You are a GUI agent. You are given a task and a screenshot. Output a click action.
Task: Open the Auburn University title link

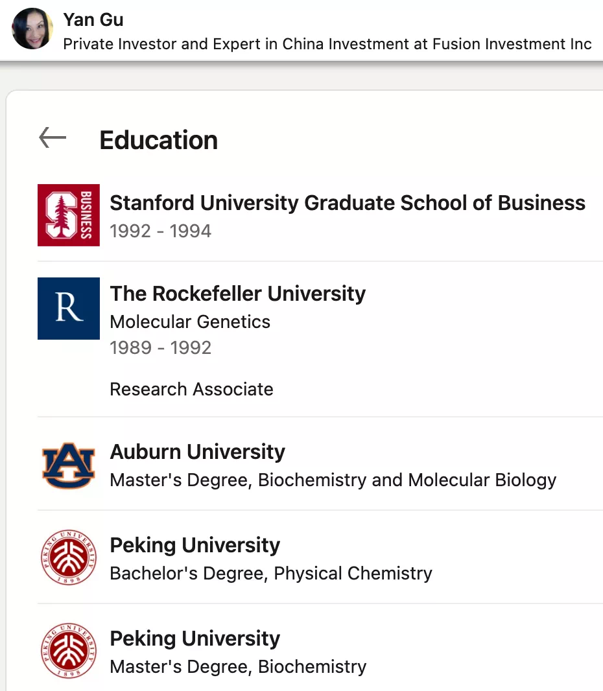tap(198, 452)
